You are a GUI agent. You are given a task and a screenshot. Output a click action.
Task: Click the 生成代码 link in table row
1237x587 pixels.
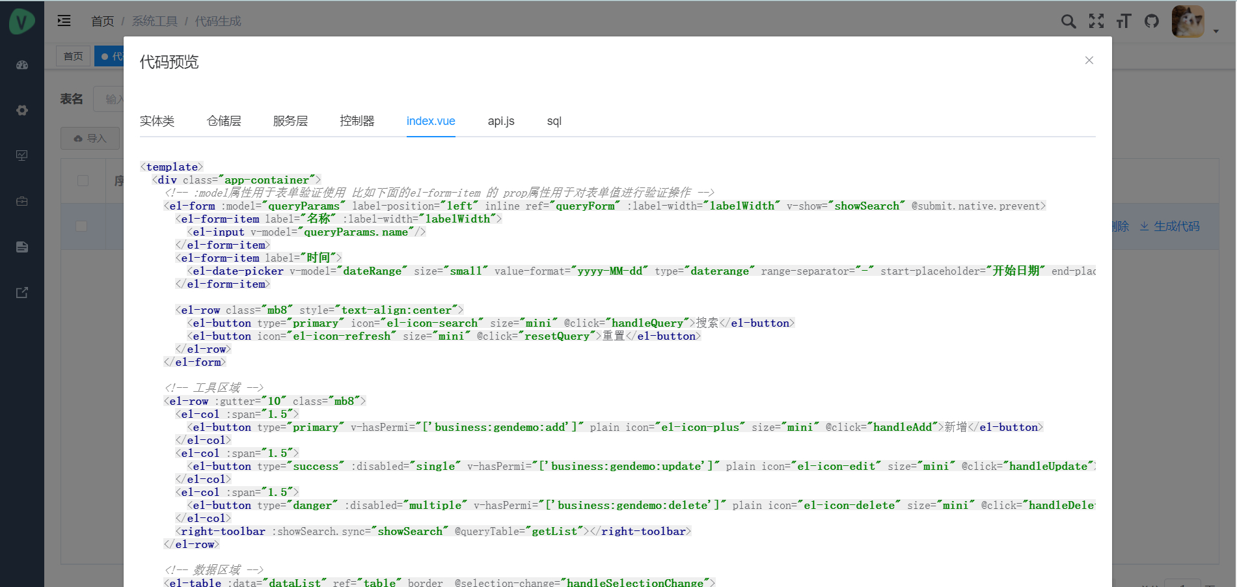1169,226
